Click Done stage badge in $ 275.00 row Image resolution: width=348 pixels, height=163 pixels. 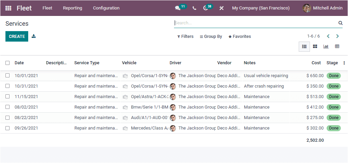(x=334, y=118)
